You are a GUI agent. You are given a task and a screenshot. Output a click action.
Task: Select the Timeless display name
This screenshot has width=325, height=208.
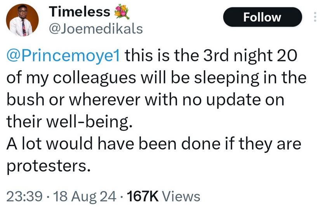click(79, 12)
